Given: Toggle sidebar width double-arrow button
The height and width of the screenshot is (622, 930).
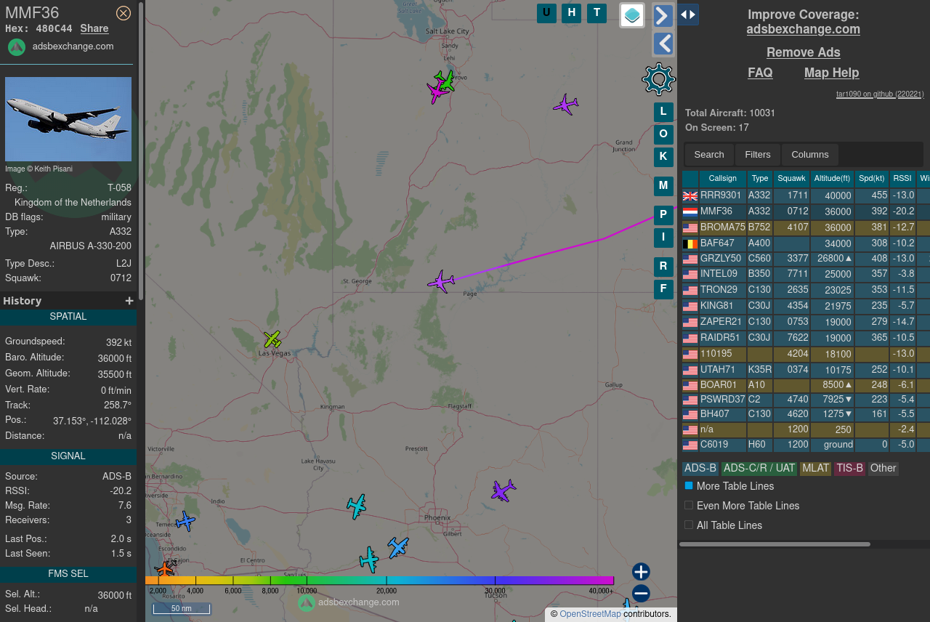Looking at the screenshot, I should pos(688,15).
